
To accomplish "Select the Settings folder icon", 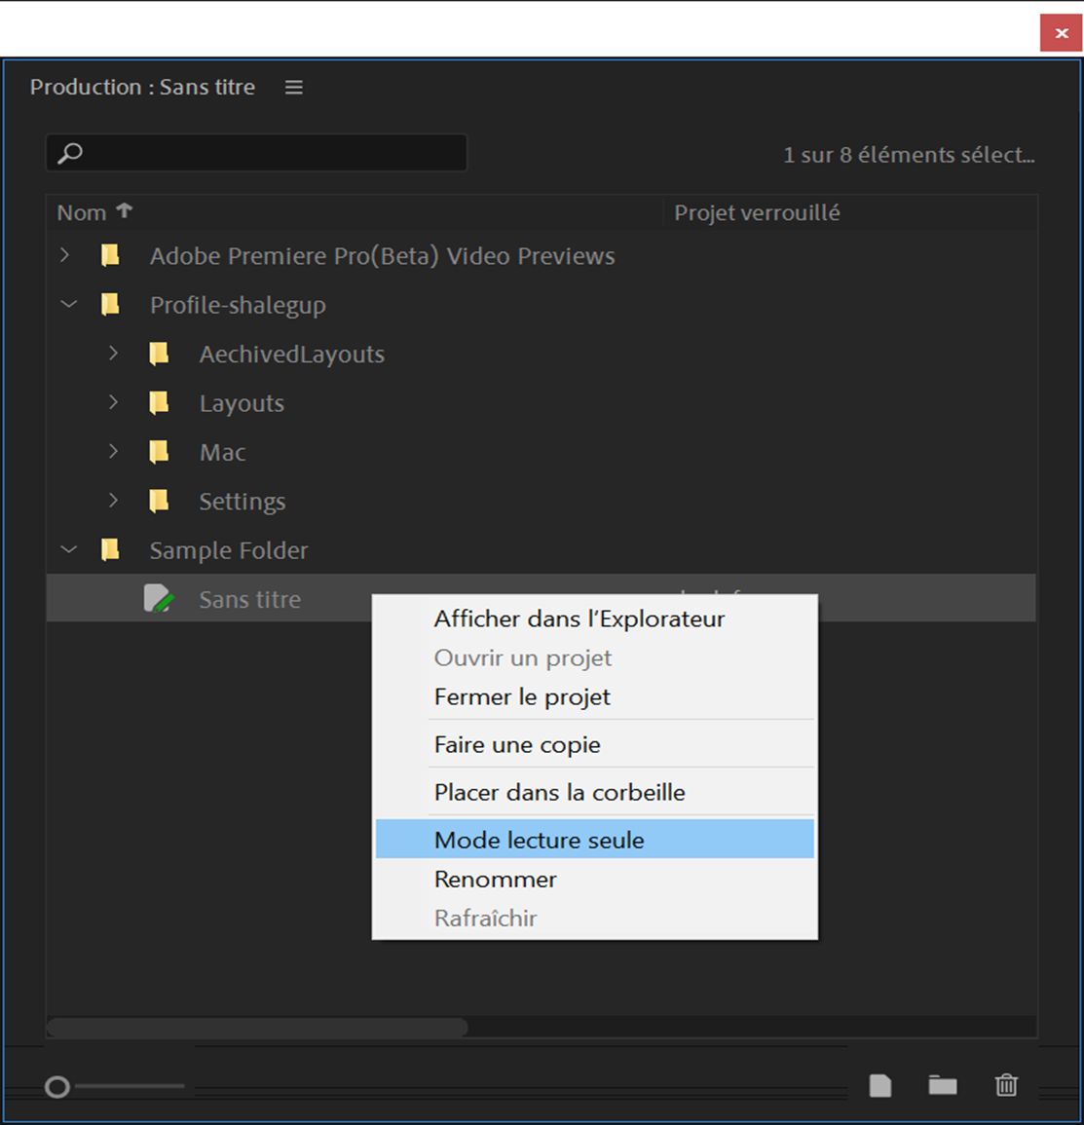I will pyautogui.click(x=159, y=501).
